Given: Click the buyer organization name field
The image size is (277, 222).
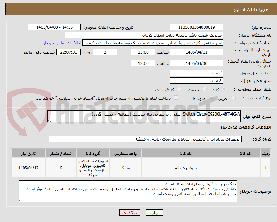Looking at the screenshot, I should 144,35.
